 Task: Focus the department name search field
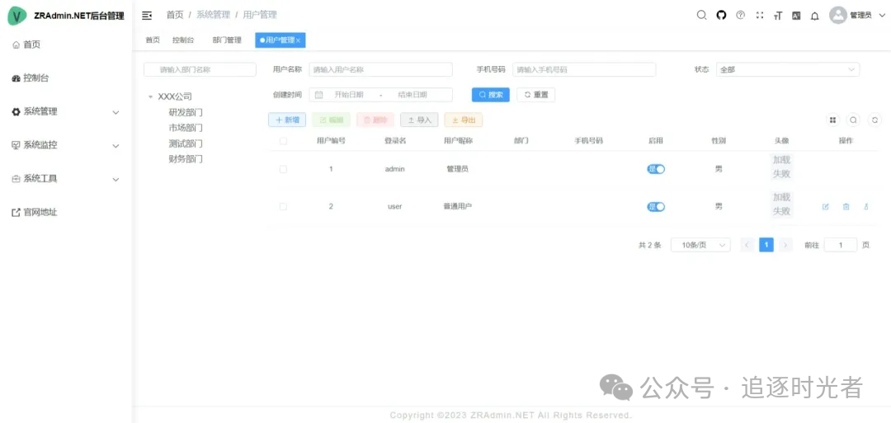200,70
